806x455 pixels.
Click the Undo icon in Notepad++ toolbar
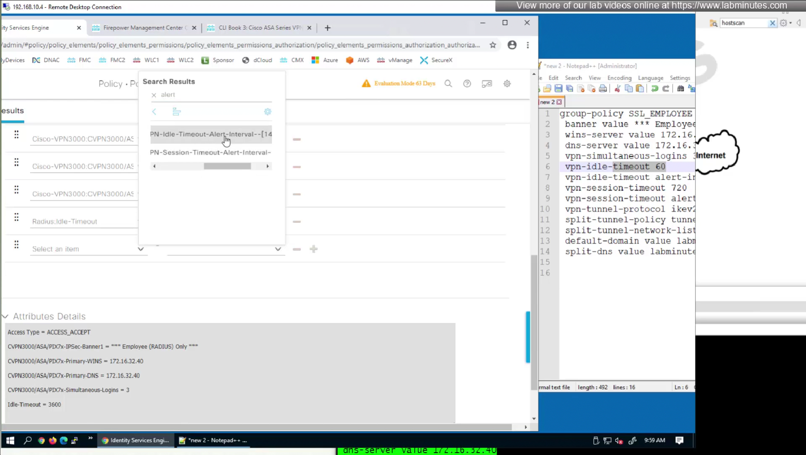click(654, 89)
